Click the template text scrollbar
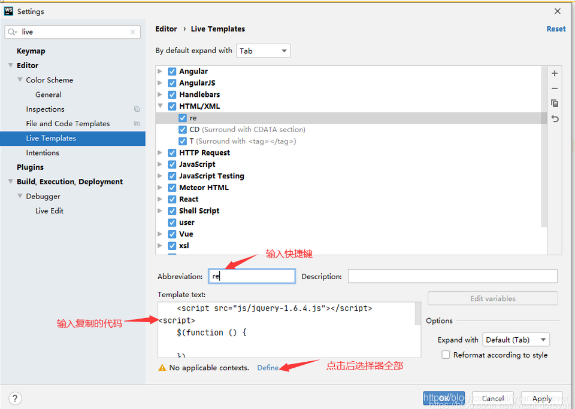The width and height of the screenshot is (575, 409). pyautogui.click(x=418, y=314)
